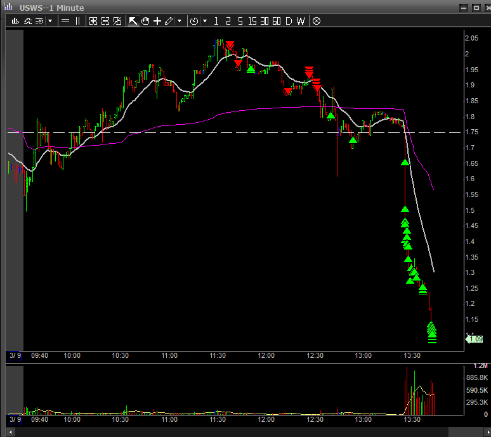Click the 3/9 date label under volume chart
Viewport: 491px width, 437px height.
15,419
